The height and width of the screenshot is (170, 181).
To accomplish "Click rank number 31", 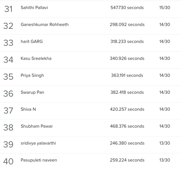I will 8,9.
